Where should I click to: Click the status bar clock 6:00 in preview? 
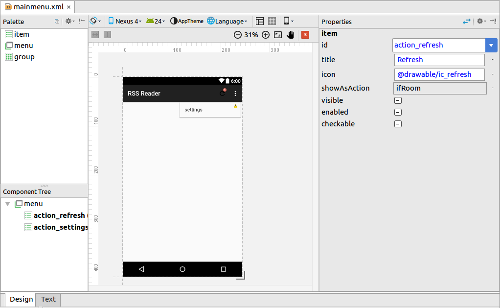click(236, 81)
